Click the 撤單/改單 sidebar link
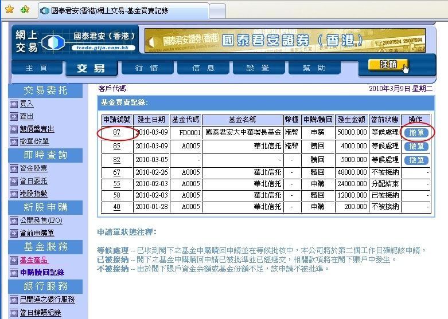The width and height of the screenshot is (448, 319). coord(34,141)
